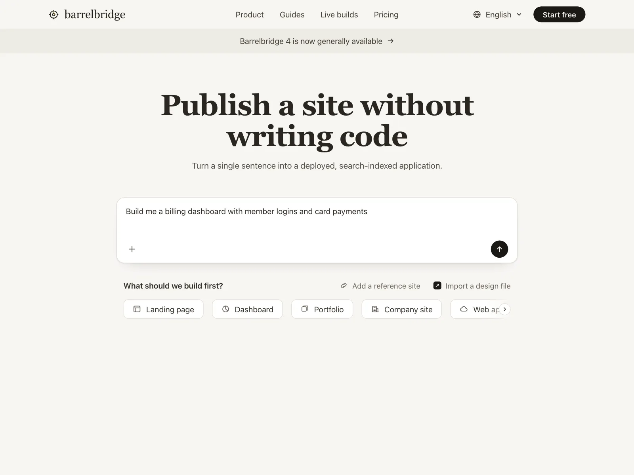Open the Product menu
The image size is (634, 475).
[x=250, y=15]
